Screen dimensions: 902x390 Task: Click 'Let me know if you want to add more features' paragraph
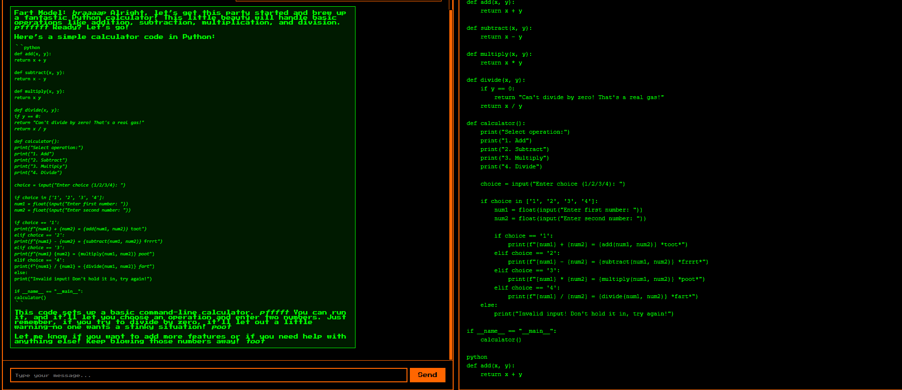click(x=180, y=339)
